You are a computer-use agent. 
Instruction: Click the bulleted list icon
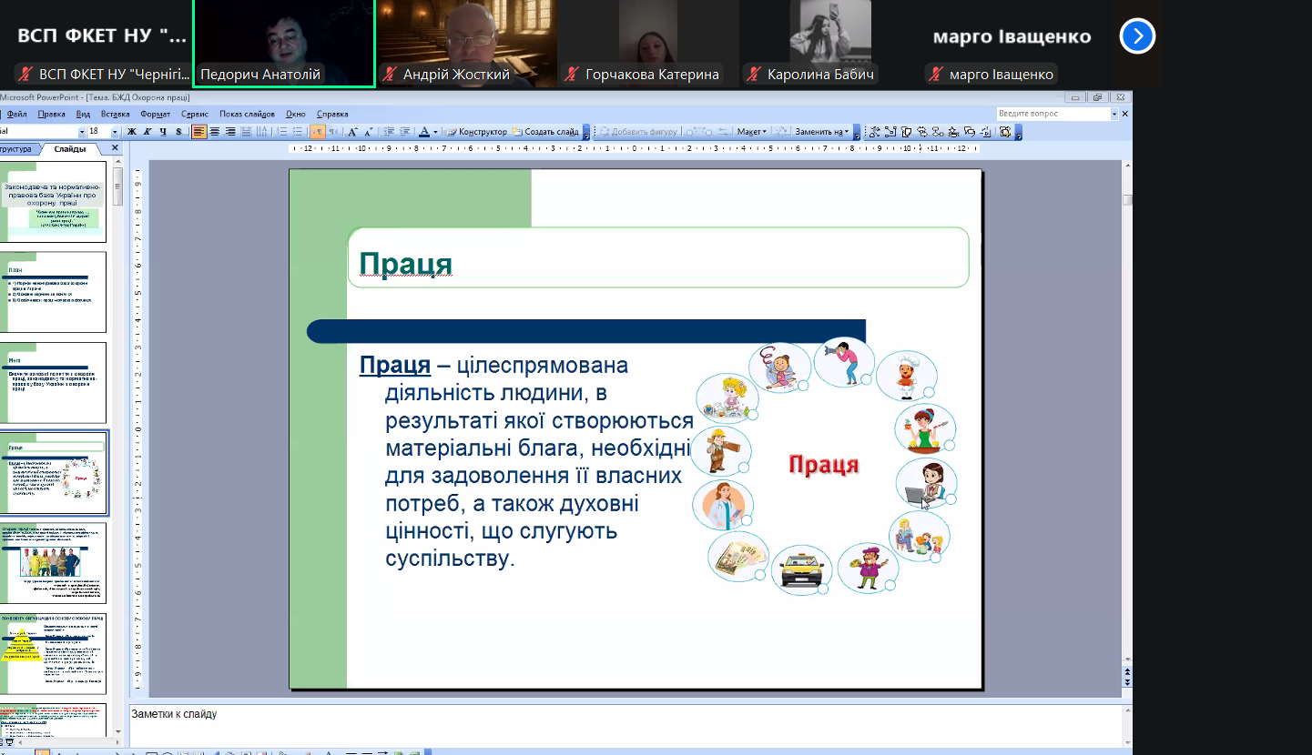click(x=297, y=132)
